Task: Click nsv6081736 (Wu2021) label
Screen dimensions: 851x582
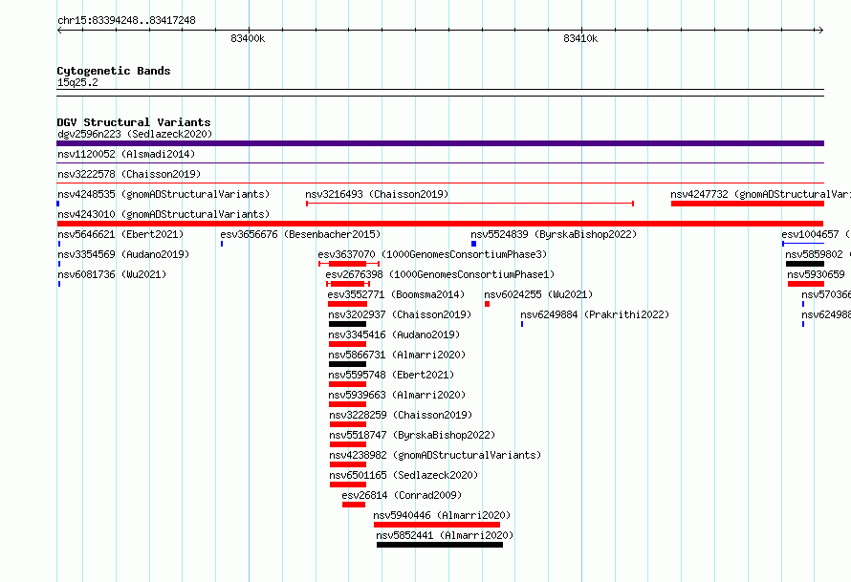Action: coord(112,274)
